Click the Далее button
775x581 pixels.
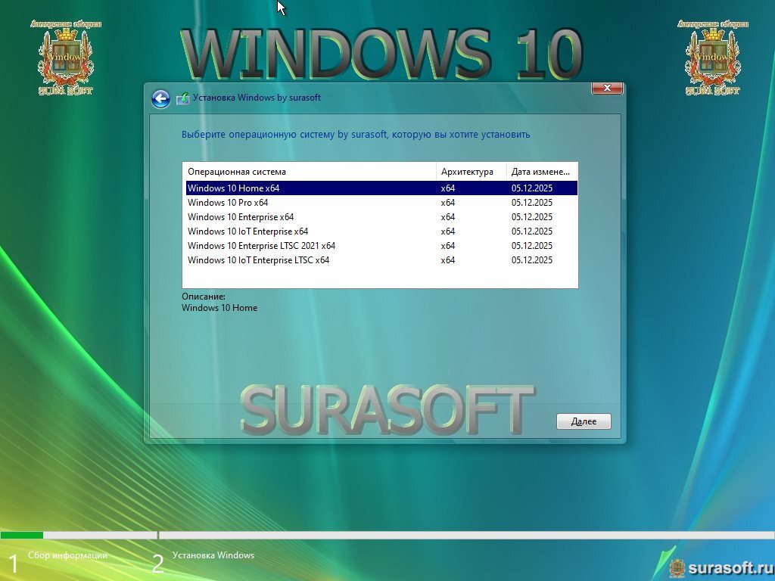584,421
